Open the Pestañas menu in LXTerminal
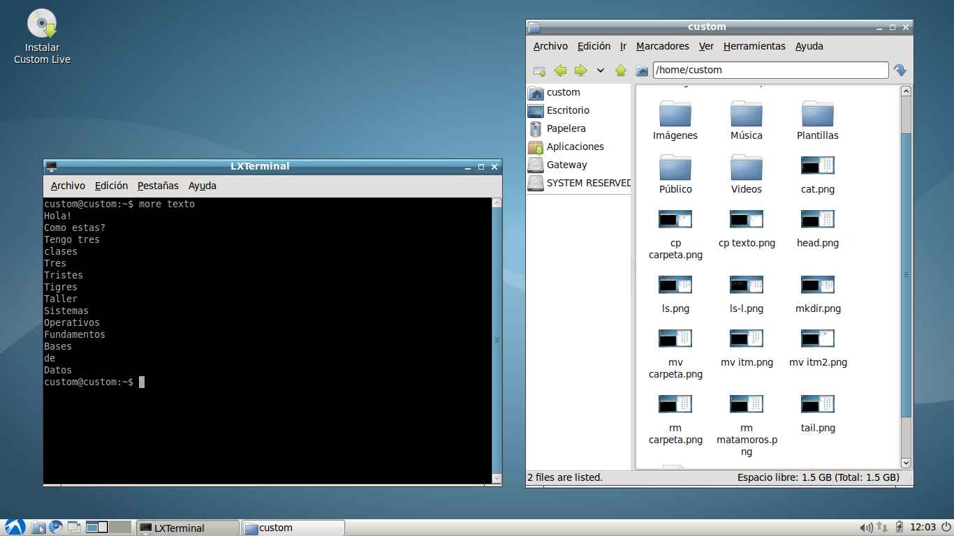954x536 pixels. [x=157, y=186]
